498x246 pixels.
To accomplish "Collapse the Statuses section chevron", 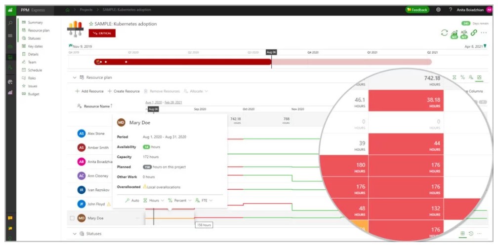I will (75, 234).
